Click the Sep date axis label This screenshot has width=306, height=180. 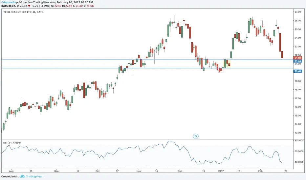[56, 171]
